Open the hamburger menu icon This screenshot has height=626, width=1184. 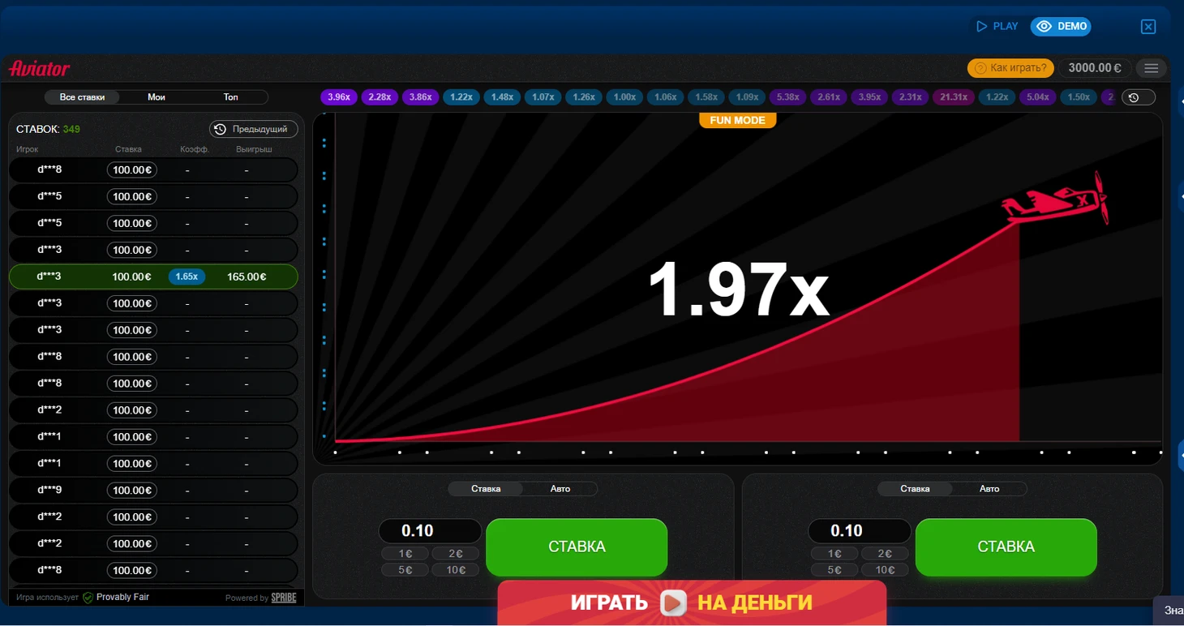[x=1151, y=68]
